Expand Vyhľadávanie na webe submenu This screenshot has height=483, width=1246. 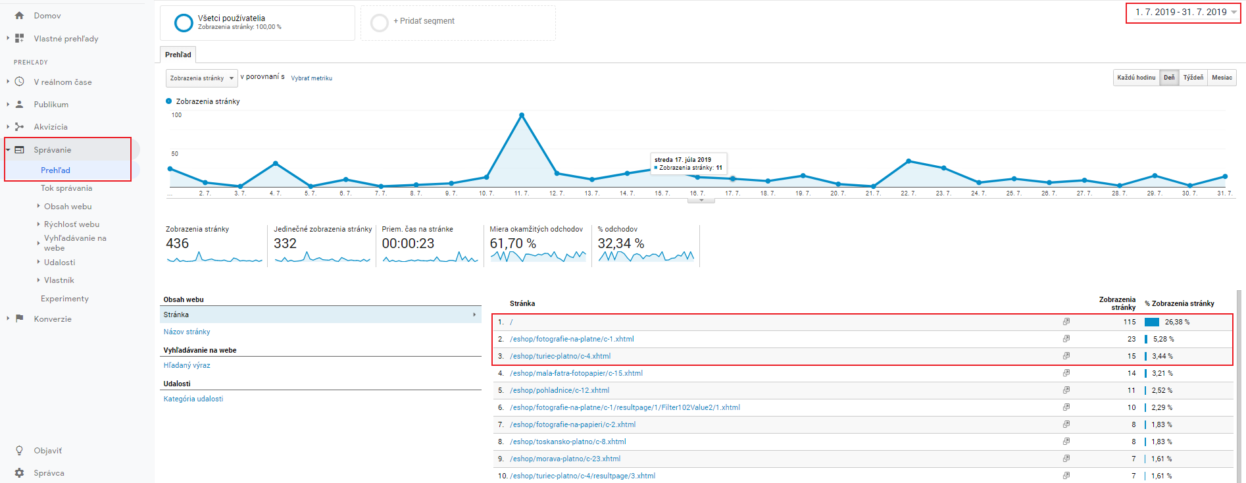38,243
